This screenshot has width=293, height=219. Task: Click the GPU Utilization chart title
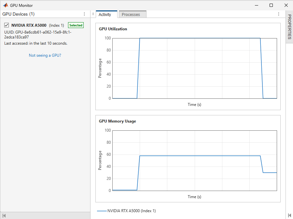click(x=113, y=29)
